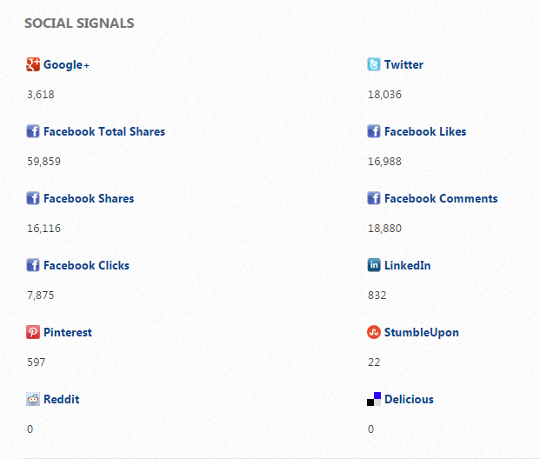
Task: Click the StumbleUpon text link
Action: [421, 332]
